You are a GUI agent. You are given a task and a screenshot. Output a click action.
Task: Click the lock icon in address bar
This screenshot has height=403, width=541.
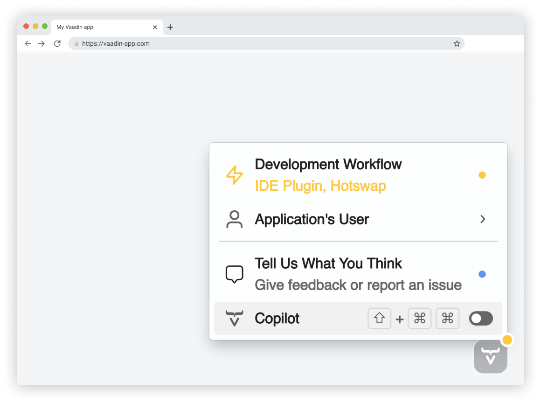(76, 43)
